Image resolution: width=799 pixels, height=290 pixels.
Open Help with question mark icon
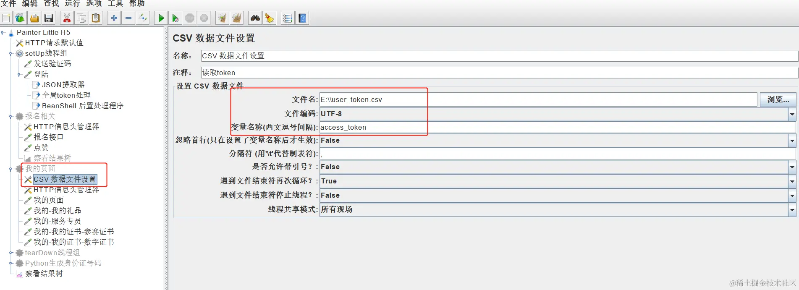[302, 18]
